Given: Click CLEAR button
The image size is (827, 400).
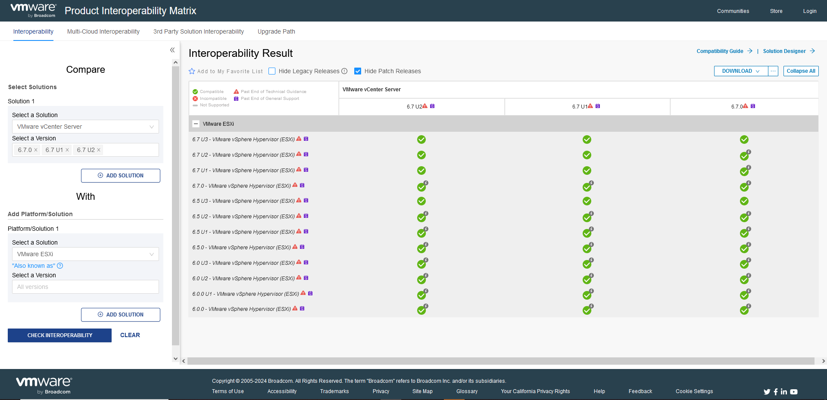Looking at the screenshot, I should click(130, 335).
